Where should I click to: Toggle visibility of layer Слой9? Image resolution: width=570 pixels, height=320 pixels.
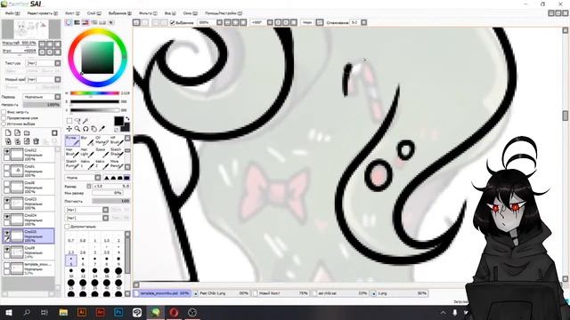(6, 249)
